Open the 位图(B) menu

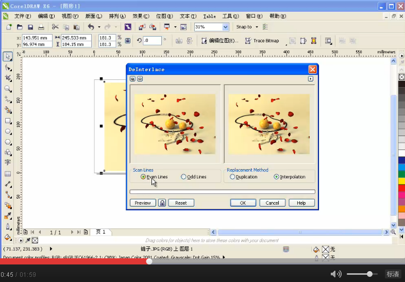(164, 16)
